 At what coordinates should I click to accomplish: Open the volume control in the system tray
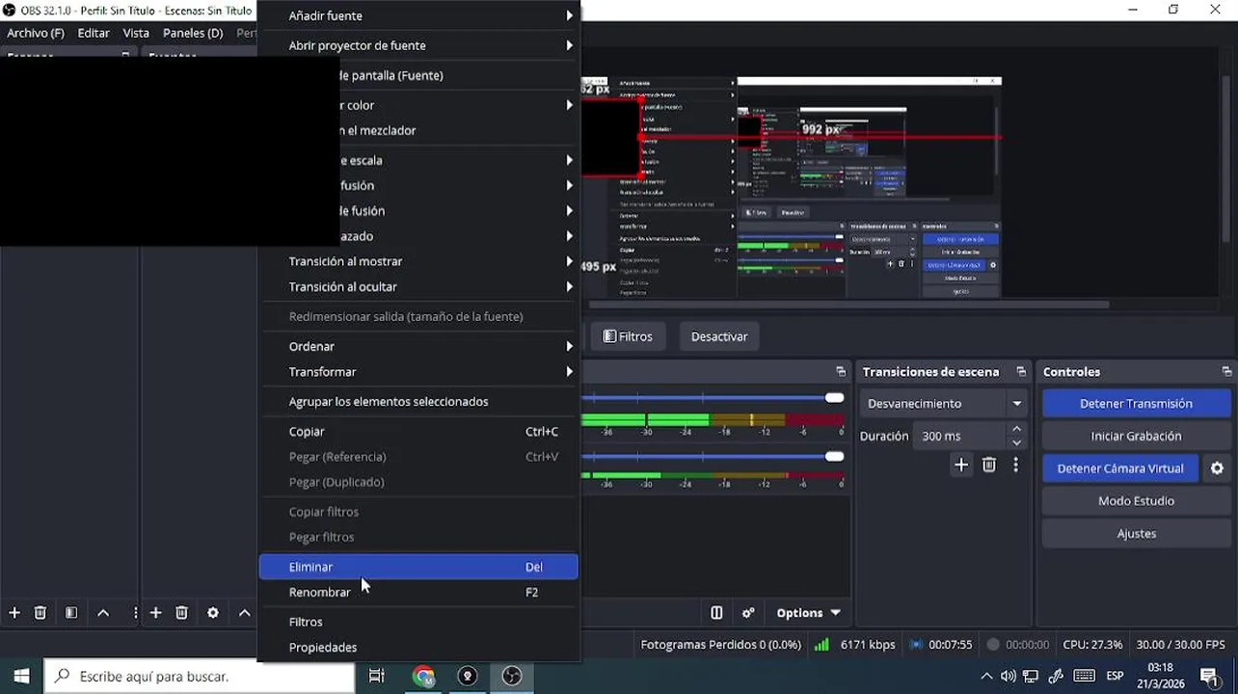[x=1008, y=677]
